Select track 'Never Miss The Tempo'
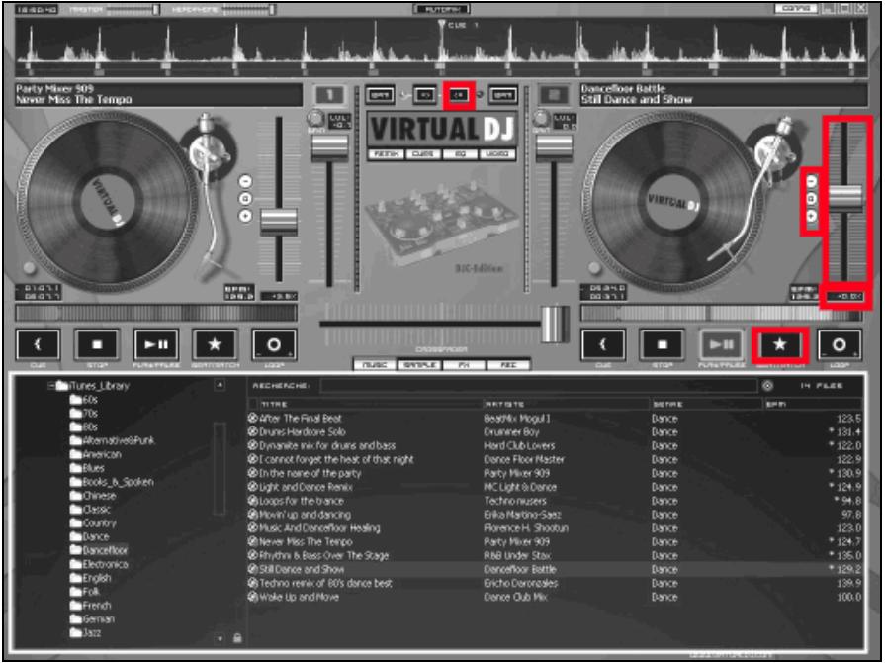This screenshot has width=885, height=663. click(555, 542)
